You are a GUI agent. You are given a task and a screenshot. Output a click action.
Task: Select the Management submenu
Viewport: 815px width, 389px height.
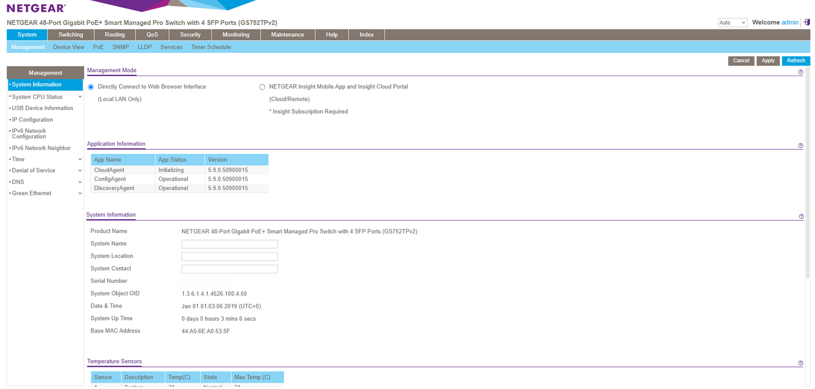(28, 47)
